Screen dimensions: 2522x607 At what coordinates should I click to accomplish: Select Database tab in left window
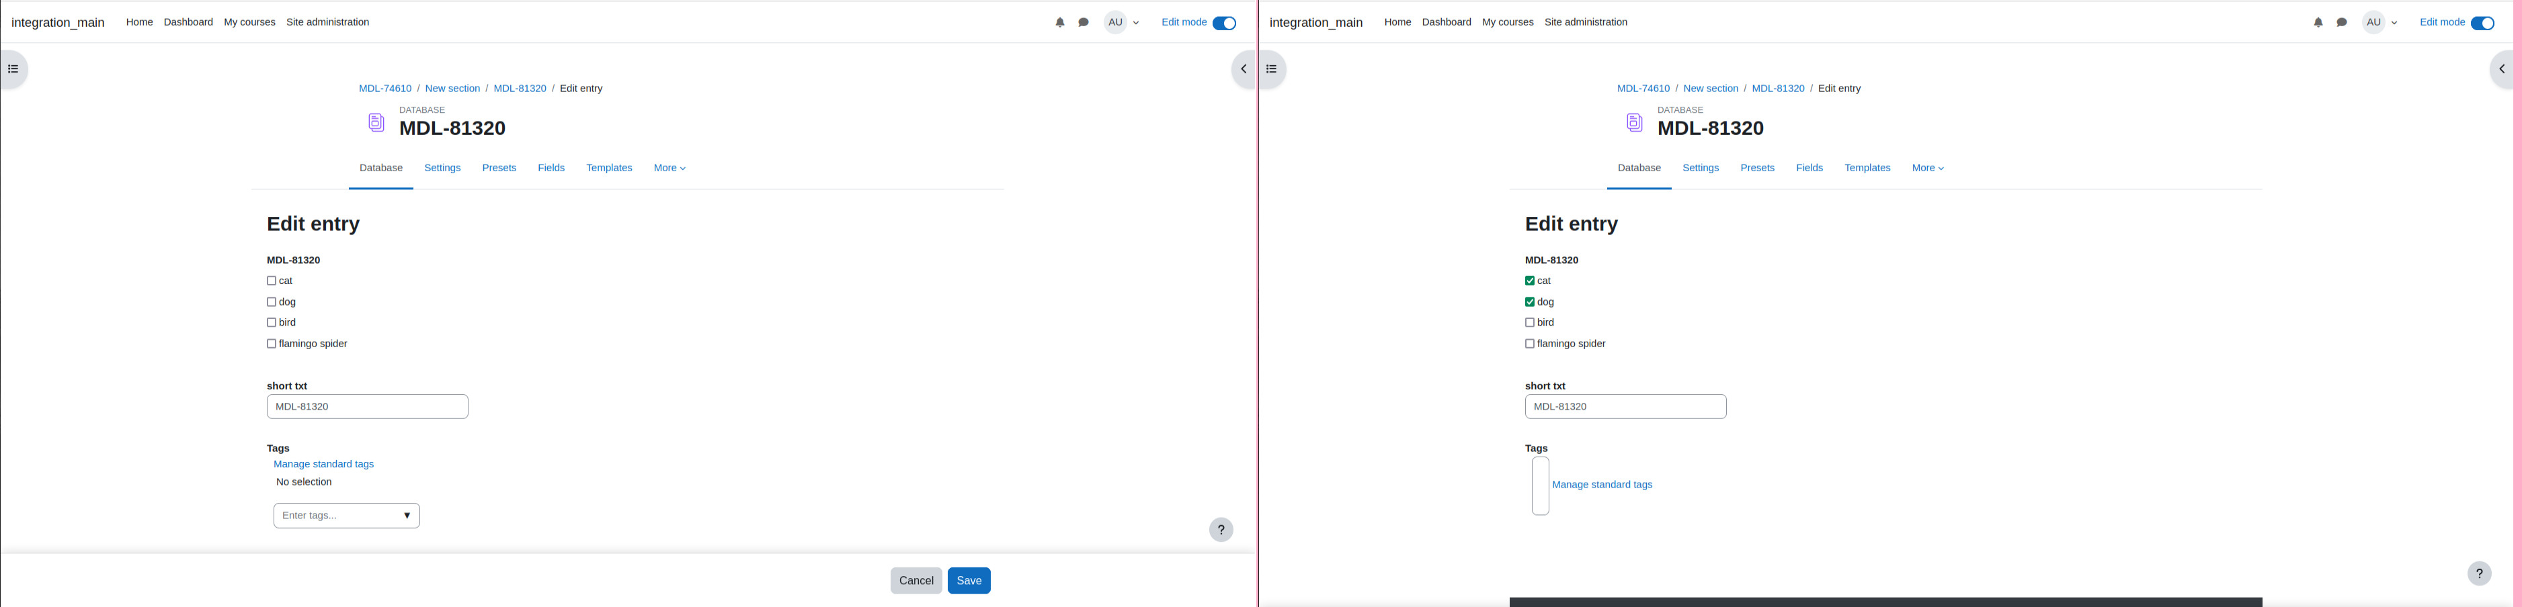(381, 168)
